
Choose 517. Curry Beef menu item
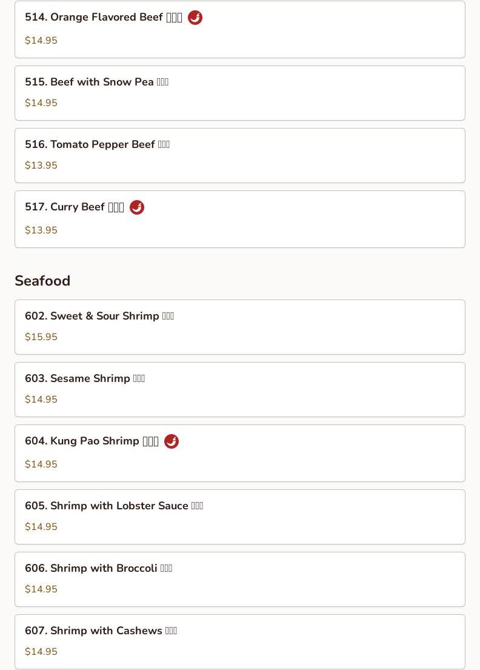240,219
